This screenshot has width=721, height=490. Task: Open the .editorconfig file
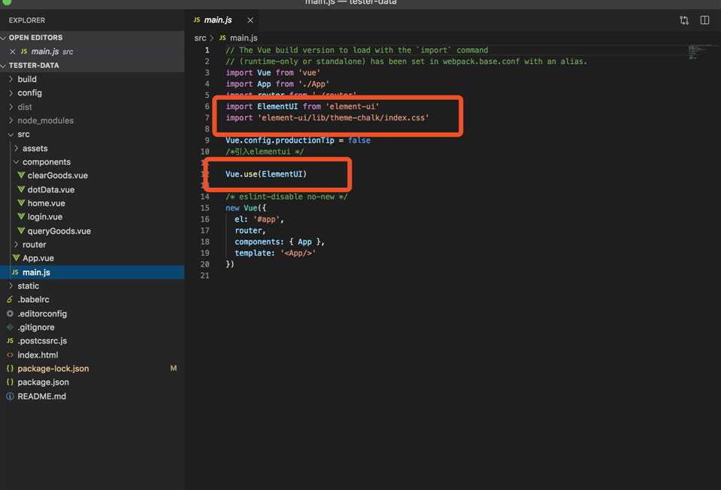92,313
